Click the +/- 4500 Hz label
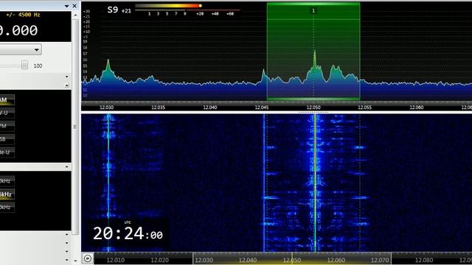The width and height of the screenshot is (472, 265). 23,15
